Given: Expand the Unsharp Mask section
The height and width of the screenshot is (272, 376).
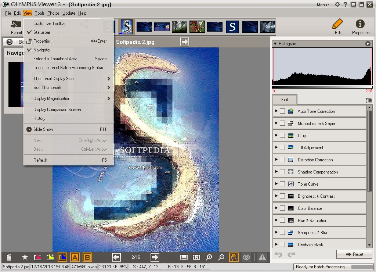Looking at the screenshot, I should click(x=276, y=244).
